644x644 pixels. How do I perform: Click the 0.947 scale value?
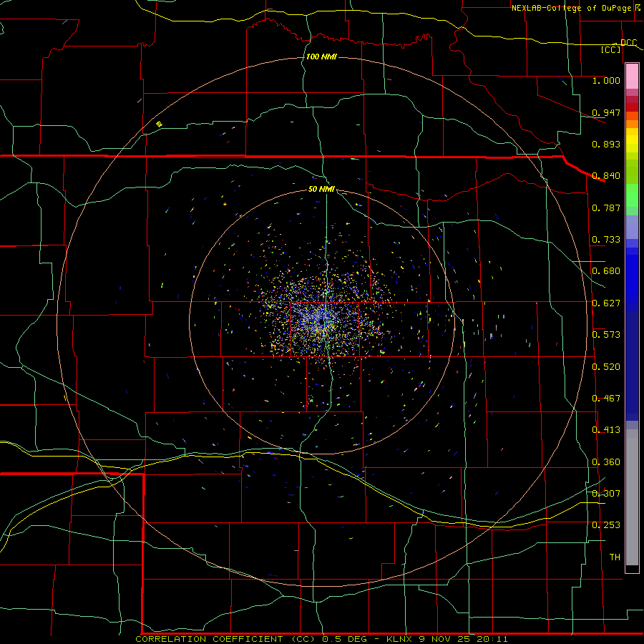coord(606,112)
